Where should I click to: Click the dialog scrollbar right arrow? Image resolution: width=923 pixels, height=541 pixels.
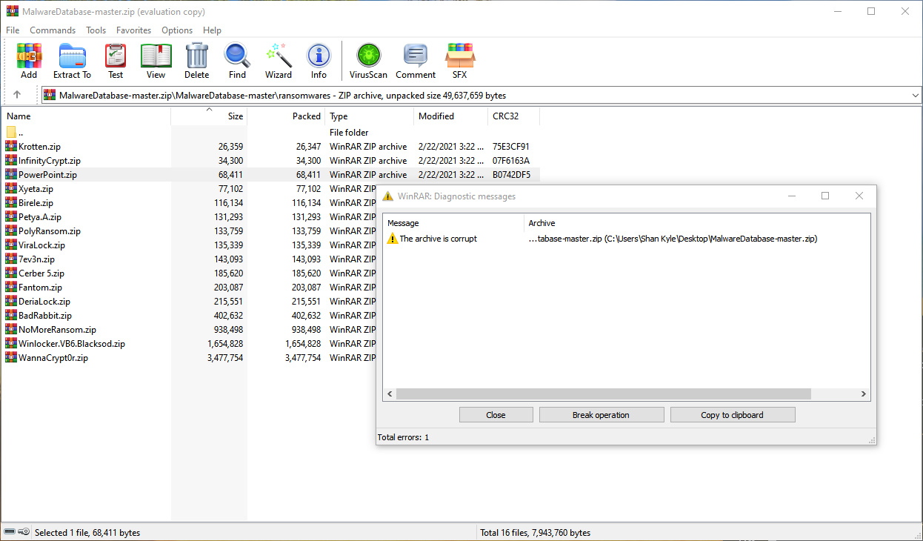(x=864, y=394)
